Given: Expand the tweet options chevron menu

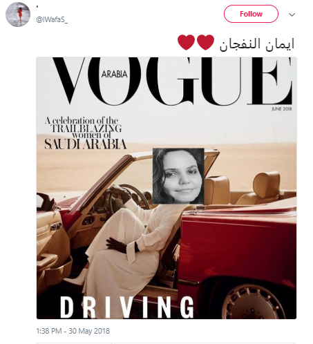Looking at the screenshot, I should (x=292, y=15).
